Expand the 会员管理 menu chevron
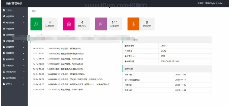 [24, 17]
